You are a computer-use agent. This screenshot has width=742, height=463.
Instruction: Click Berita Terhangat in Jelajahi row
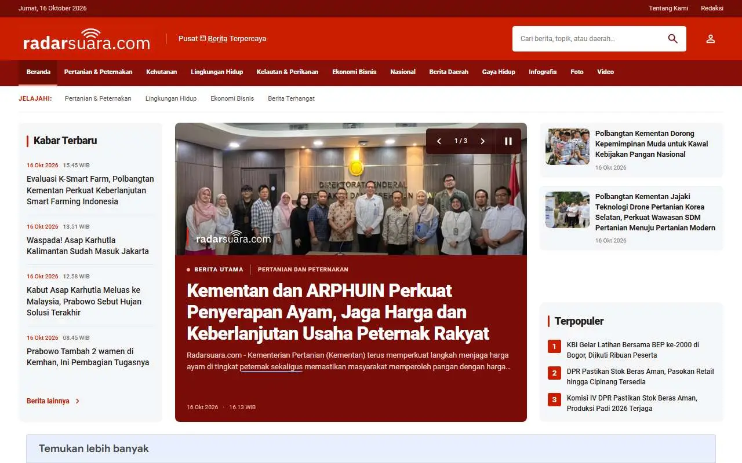point(291,98)
